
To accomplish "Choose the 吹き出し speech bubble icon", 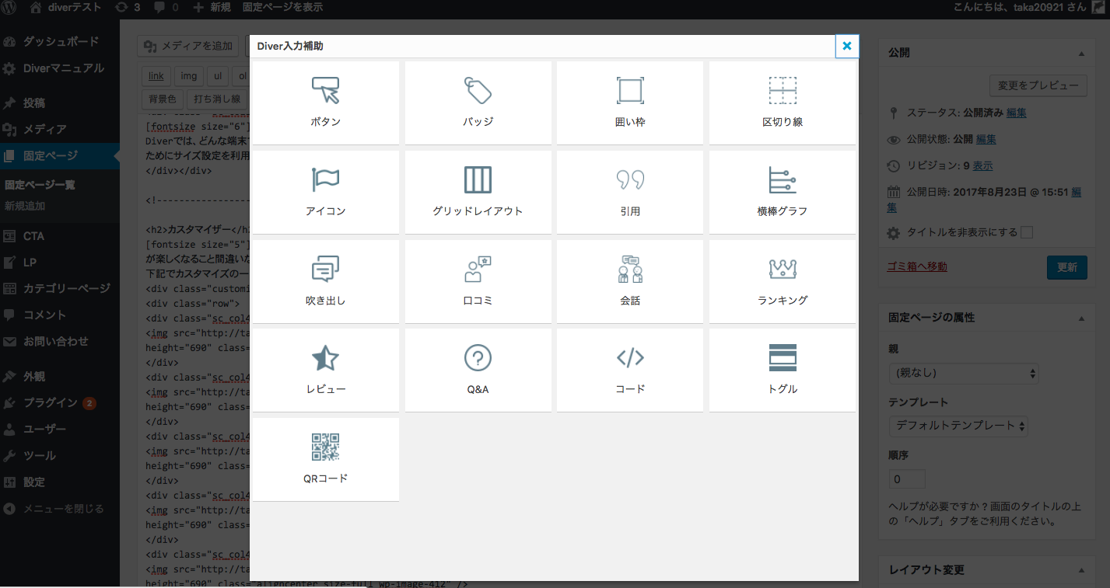I will (325, 270).
